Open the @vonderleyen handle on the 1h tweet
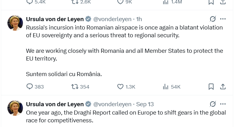 (112, 19)
